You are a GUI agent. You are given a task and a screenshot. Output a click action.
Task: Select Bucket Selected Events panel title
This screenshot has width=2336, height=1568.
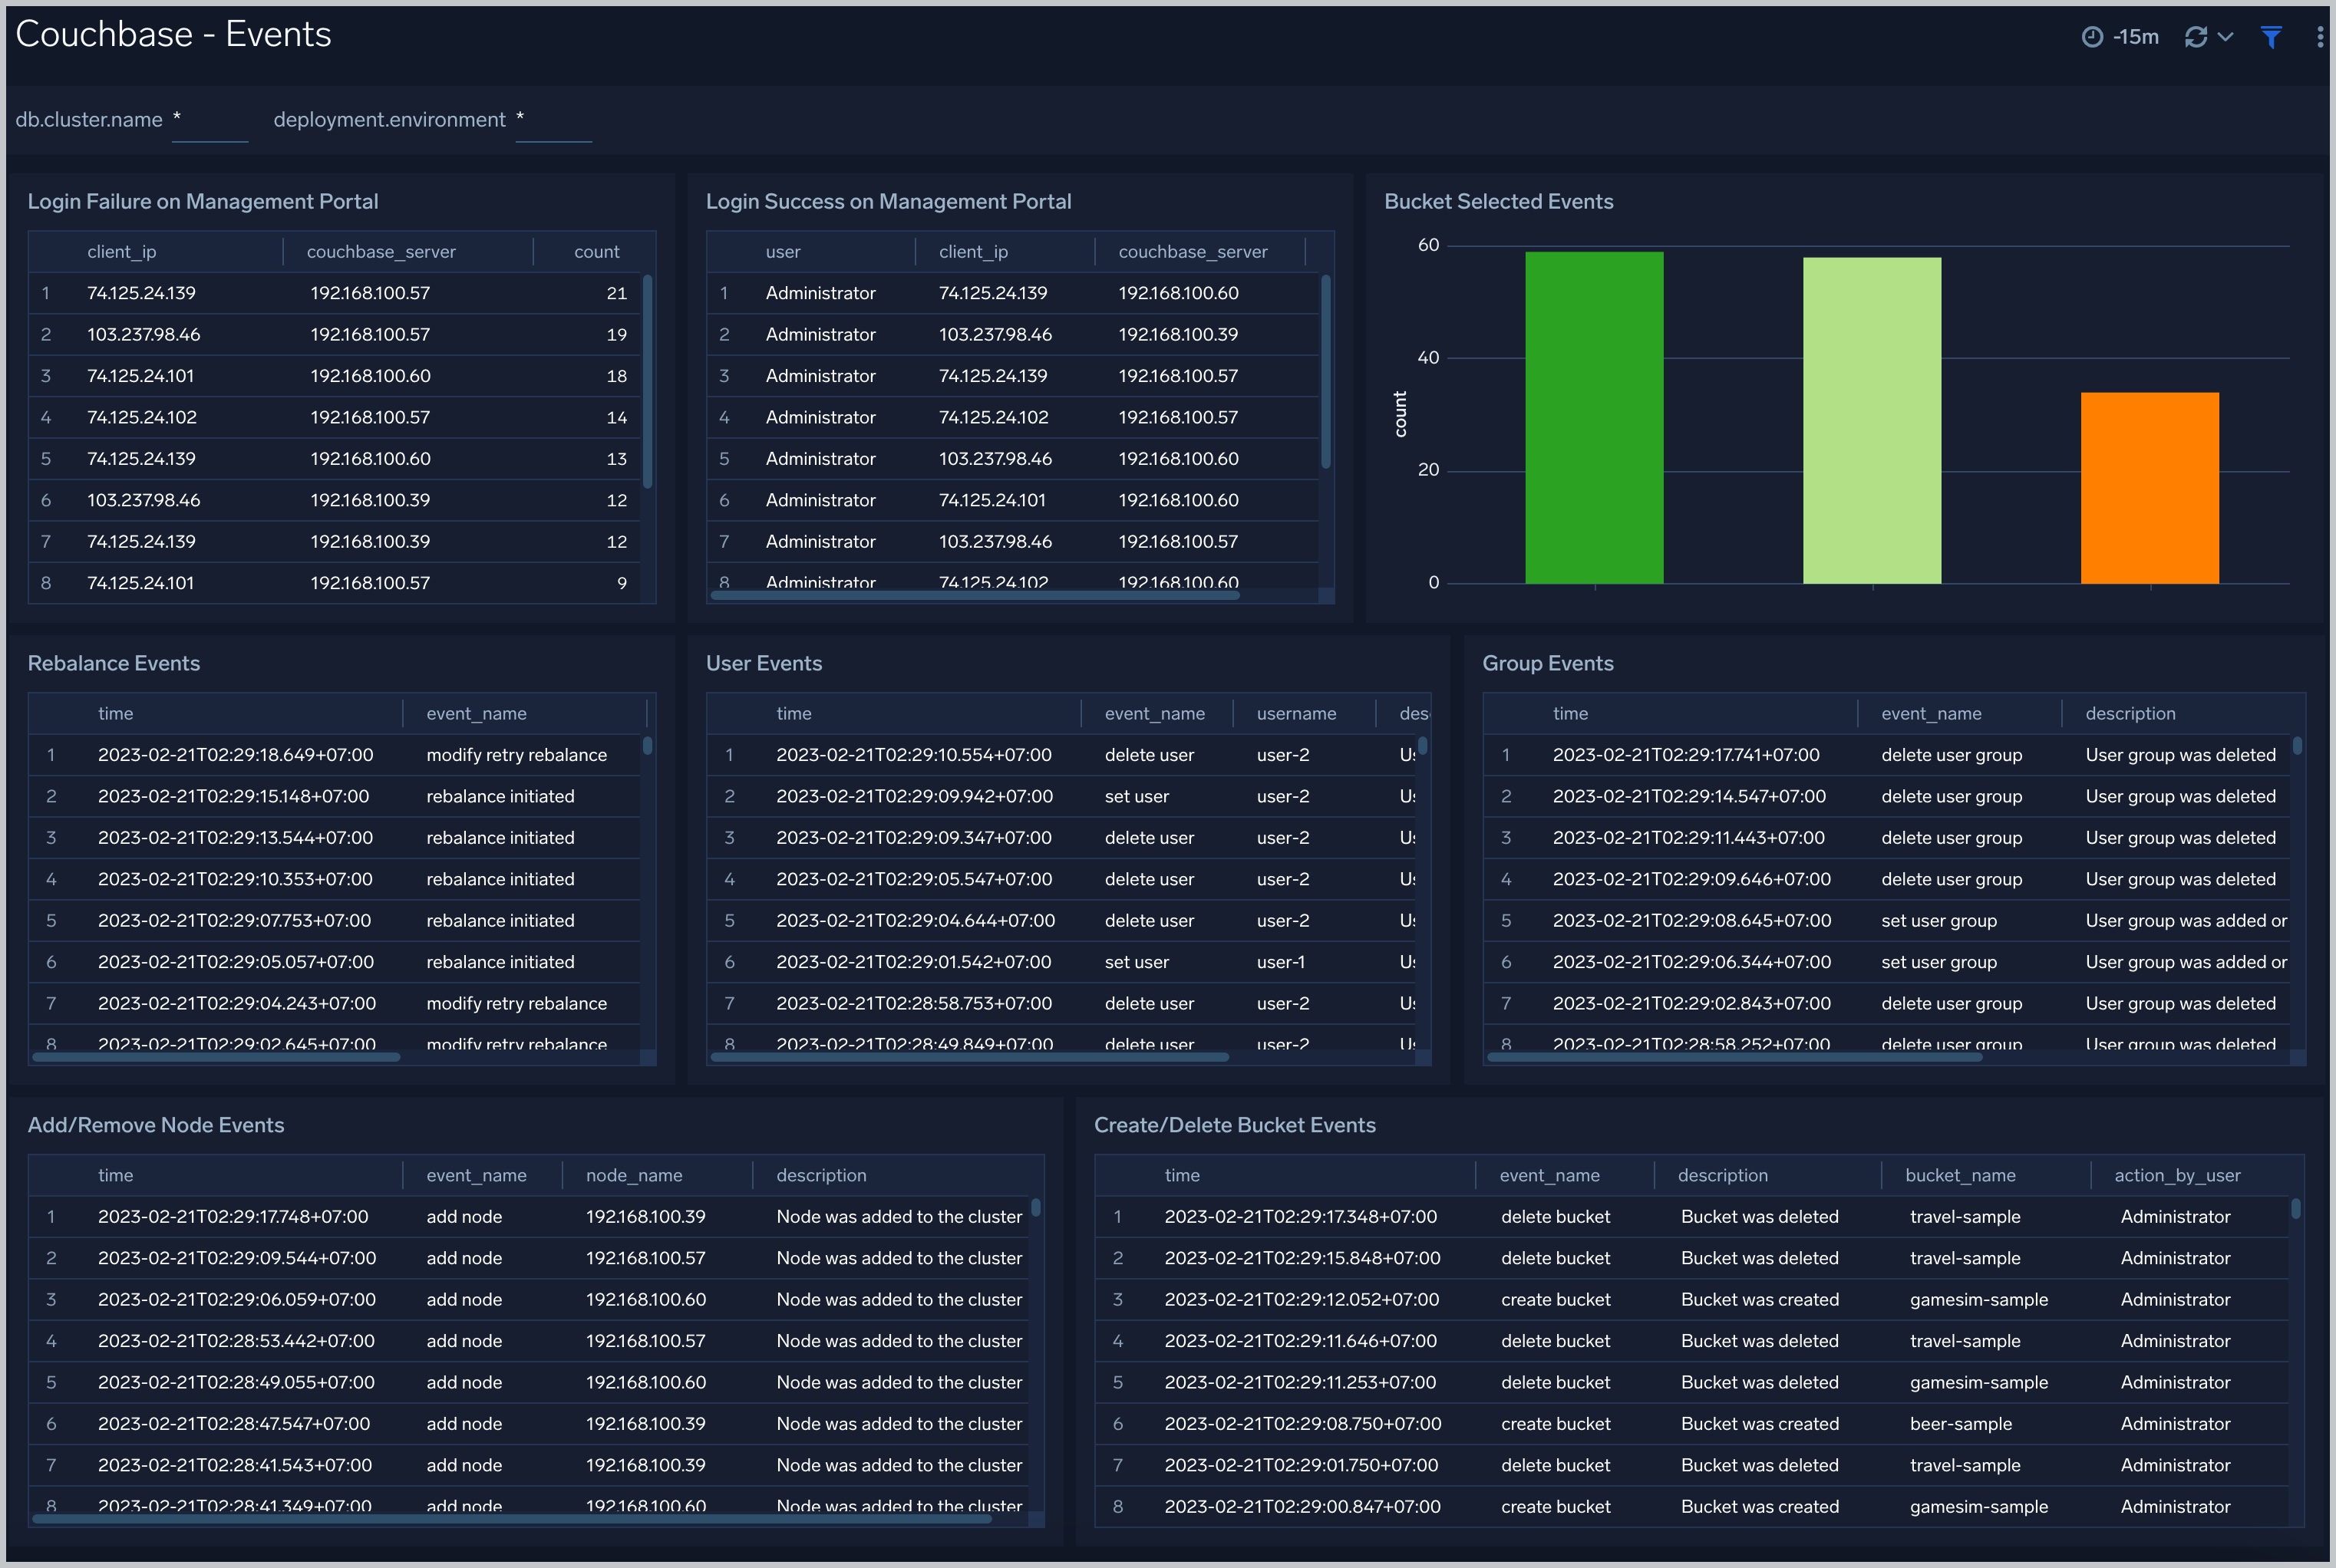click(1499, 202)
